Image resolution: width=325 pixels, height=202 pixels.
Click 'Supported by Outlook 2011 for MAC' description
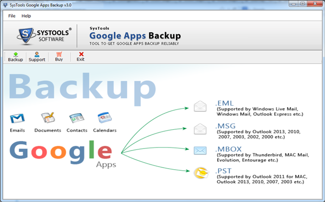[x=262, y=179]
